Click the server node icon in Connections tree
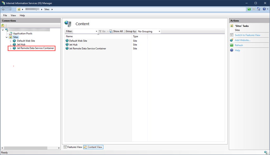The height and width of the screenshot is (155, 270). coord(7,30)
